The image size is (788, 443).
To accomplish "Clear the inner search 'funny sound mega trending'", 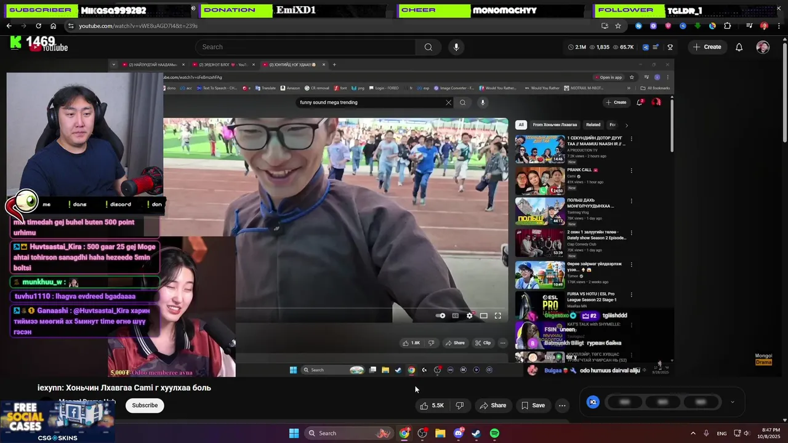I will pyautogui.click(x=448, y=103).
